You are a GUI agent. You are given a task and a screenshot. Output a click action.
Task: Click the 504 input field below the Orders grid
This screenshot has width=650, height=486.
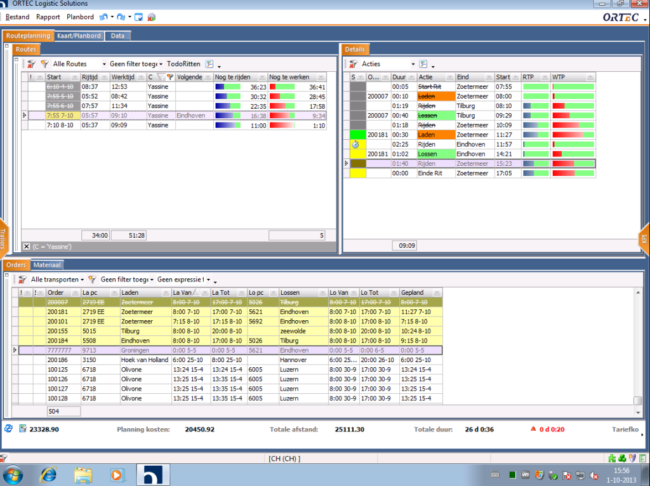point(63,411)
